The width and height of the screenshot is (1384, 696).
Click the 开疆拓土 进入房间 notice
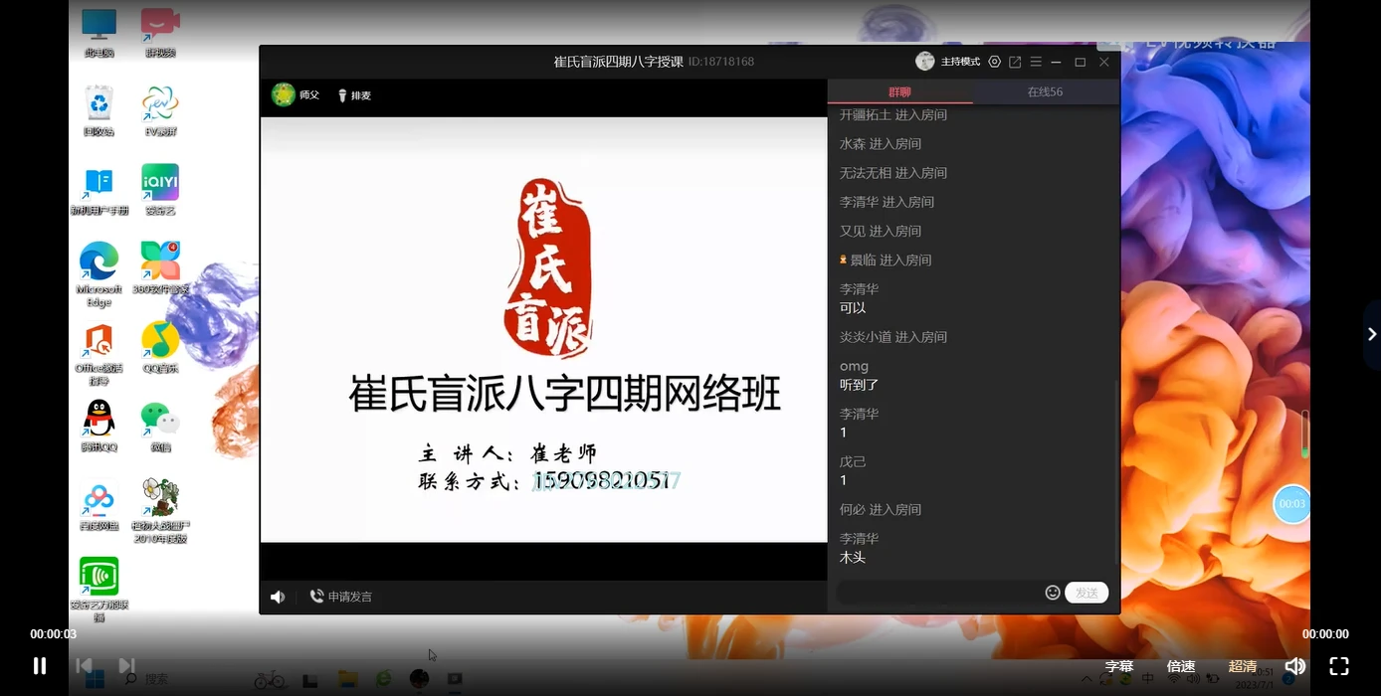click(892, 115)
